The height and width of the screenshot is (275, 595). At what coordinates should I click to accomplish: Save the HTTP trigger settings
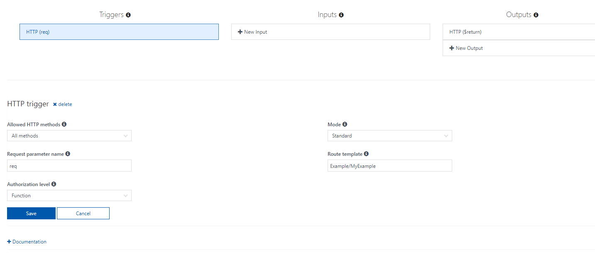coord(31,213)
